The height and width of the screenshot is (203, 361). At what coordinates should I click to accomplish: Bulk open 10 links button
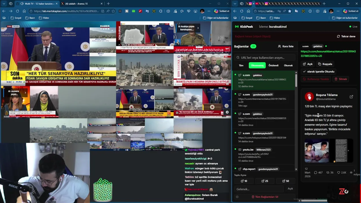pyautogui.click(x=244, y=181)
